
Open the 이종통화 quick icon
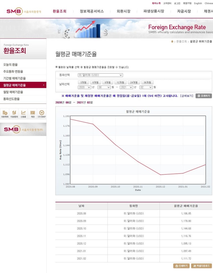click(14, 114)
